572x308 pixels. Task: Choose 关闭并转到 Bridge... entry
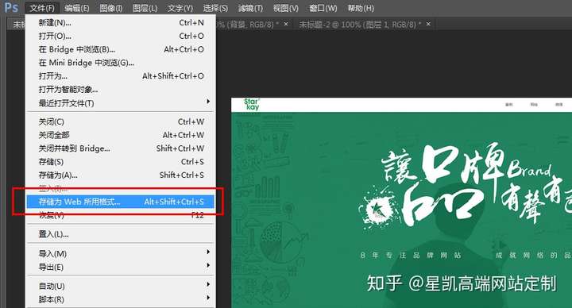(x=121, y=148)
